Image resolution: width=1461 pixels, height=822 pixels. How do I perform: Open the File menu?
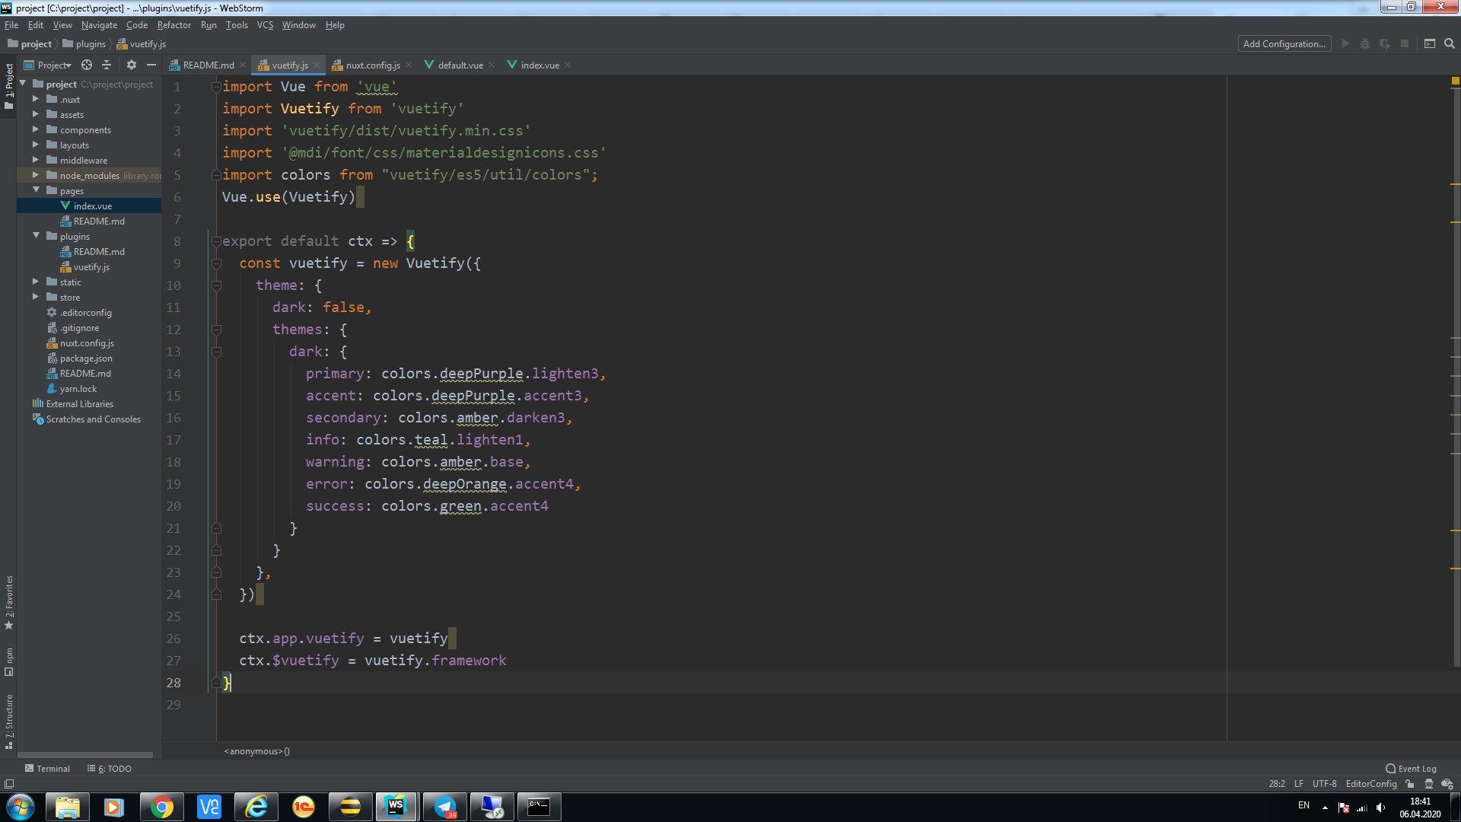(x=11, y=25)
